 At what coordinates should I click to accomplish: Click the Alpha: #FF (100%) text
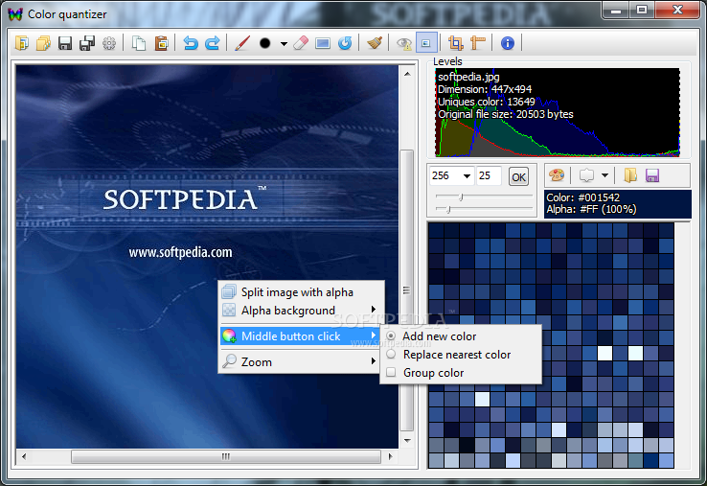591,209
